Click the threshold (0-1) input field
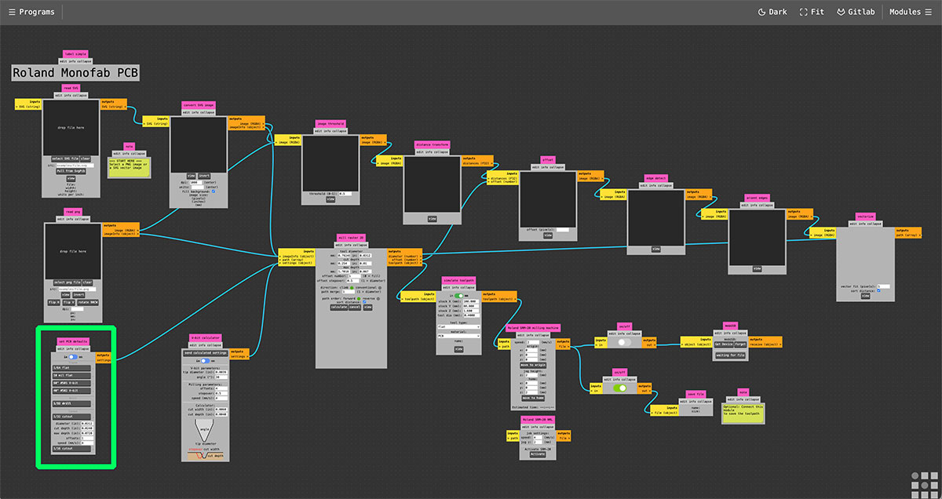The height and width of the screenshot is (499, 942). (345, 193)
